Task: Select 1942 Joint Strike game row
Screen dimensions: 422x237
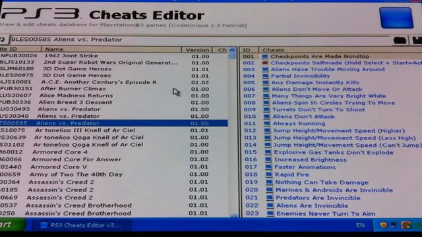Action: 114,56
